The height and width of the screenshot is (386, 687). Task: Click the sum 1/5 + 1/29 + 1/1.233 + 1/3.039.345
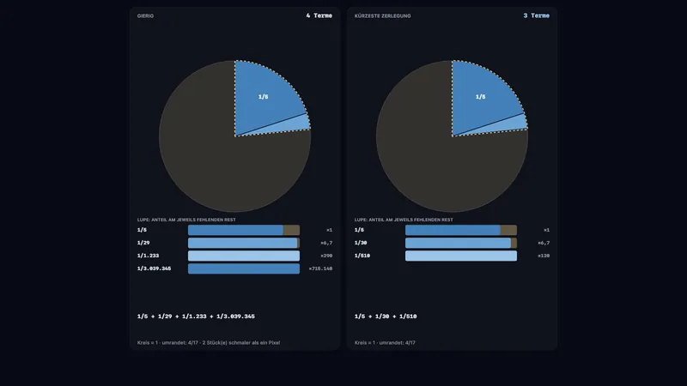tap(196, 316)
